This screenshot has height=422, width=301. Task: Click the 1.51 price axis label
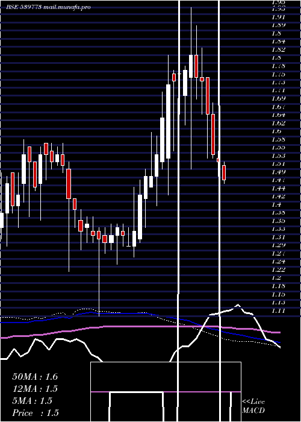[x=278, y=163]
